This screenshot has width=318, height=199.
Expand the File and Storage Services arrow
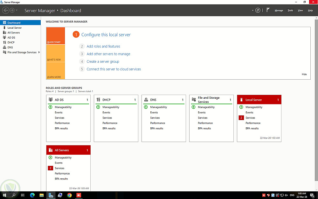[x=39, y=52]
